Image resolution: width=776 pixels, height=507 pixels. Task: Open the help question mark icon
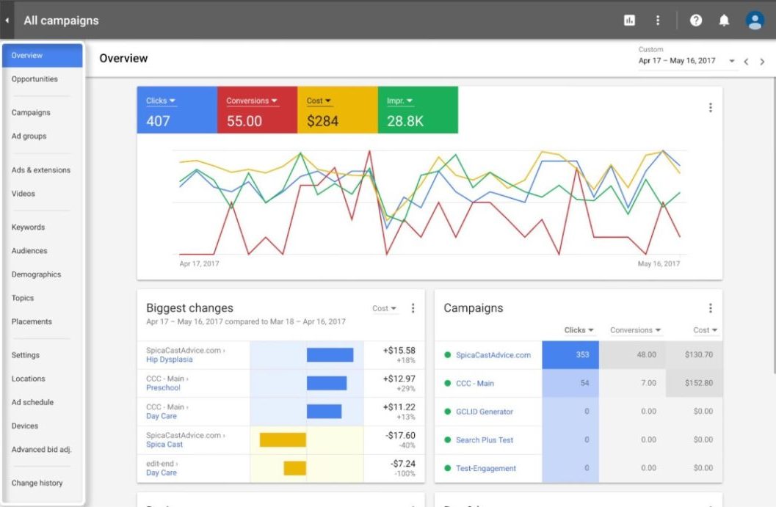coord(696,21)
